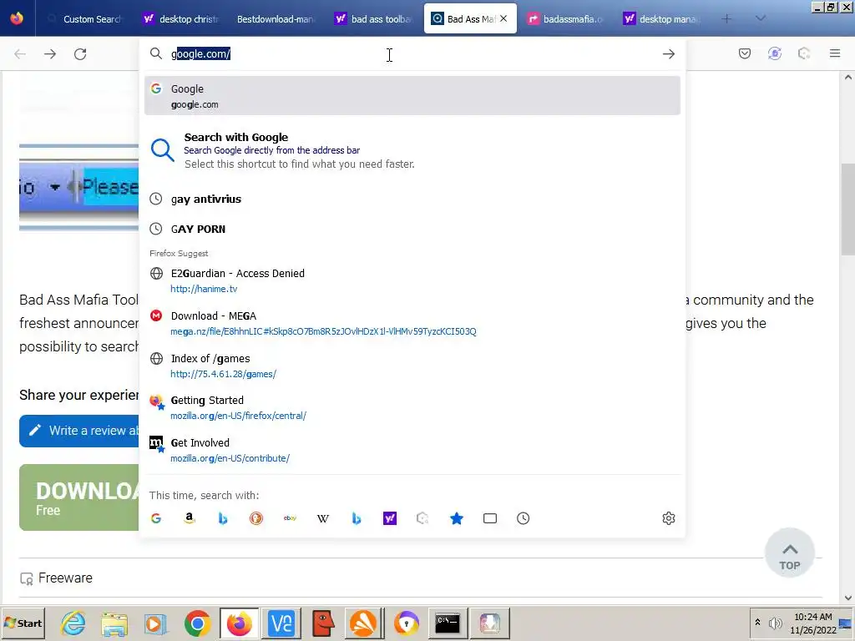
Task: Open search settings gear icon
Action: [669, 518]
